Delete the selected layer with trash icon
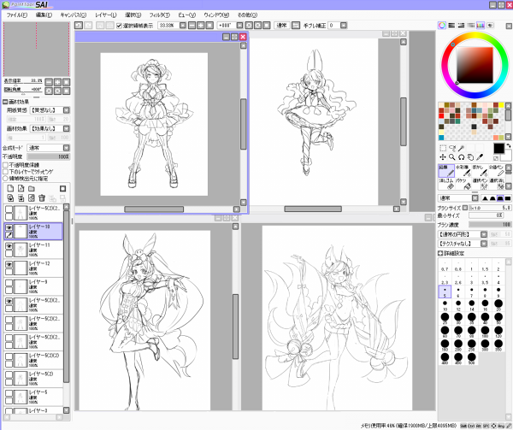The width and height of the screenshot is (513, 430). click(42, 197)
